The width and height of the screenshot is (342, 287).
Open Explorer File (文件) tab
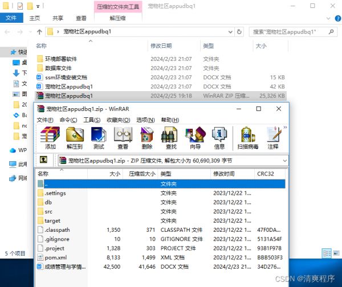[x=11, y=18]
